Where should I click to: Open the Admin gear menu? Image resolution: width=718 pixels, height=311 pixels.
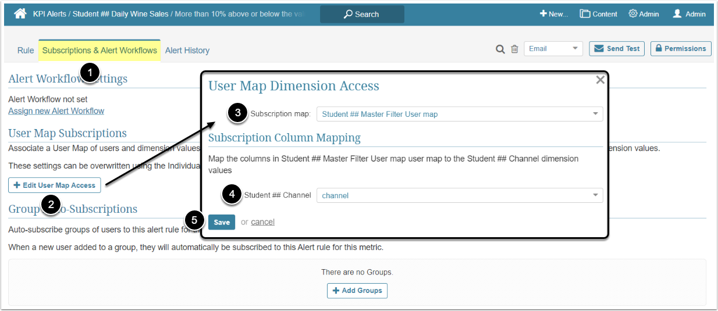pos(644,14)
